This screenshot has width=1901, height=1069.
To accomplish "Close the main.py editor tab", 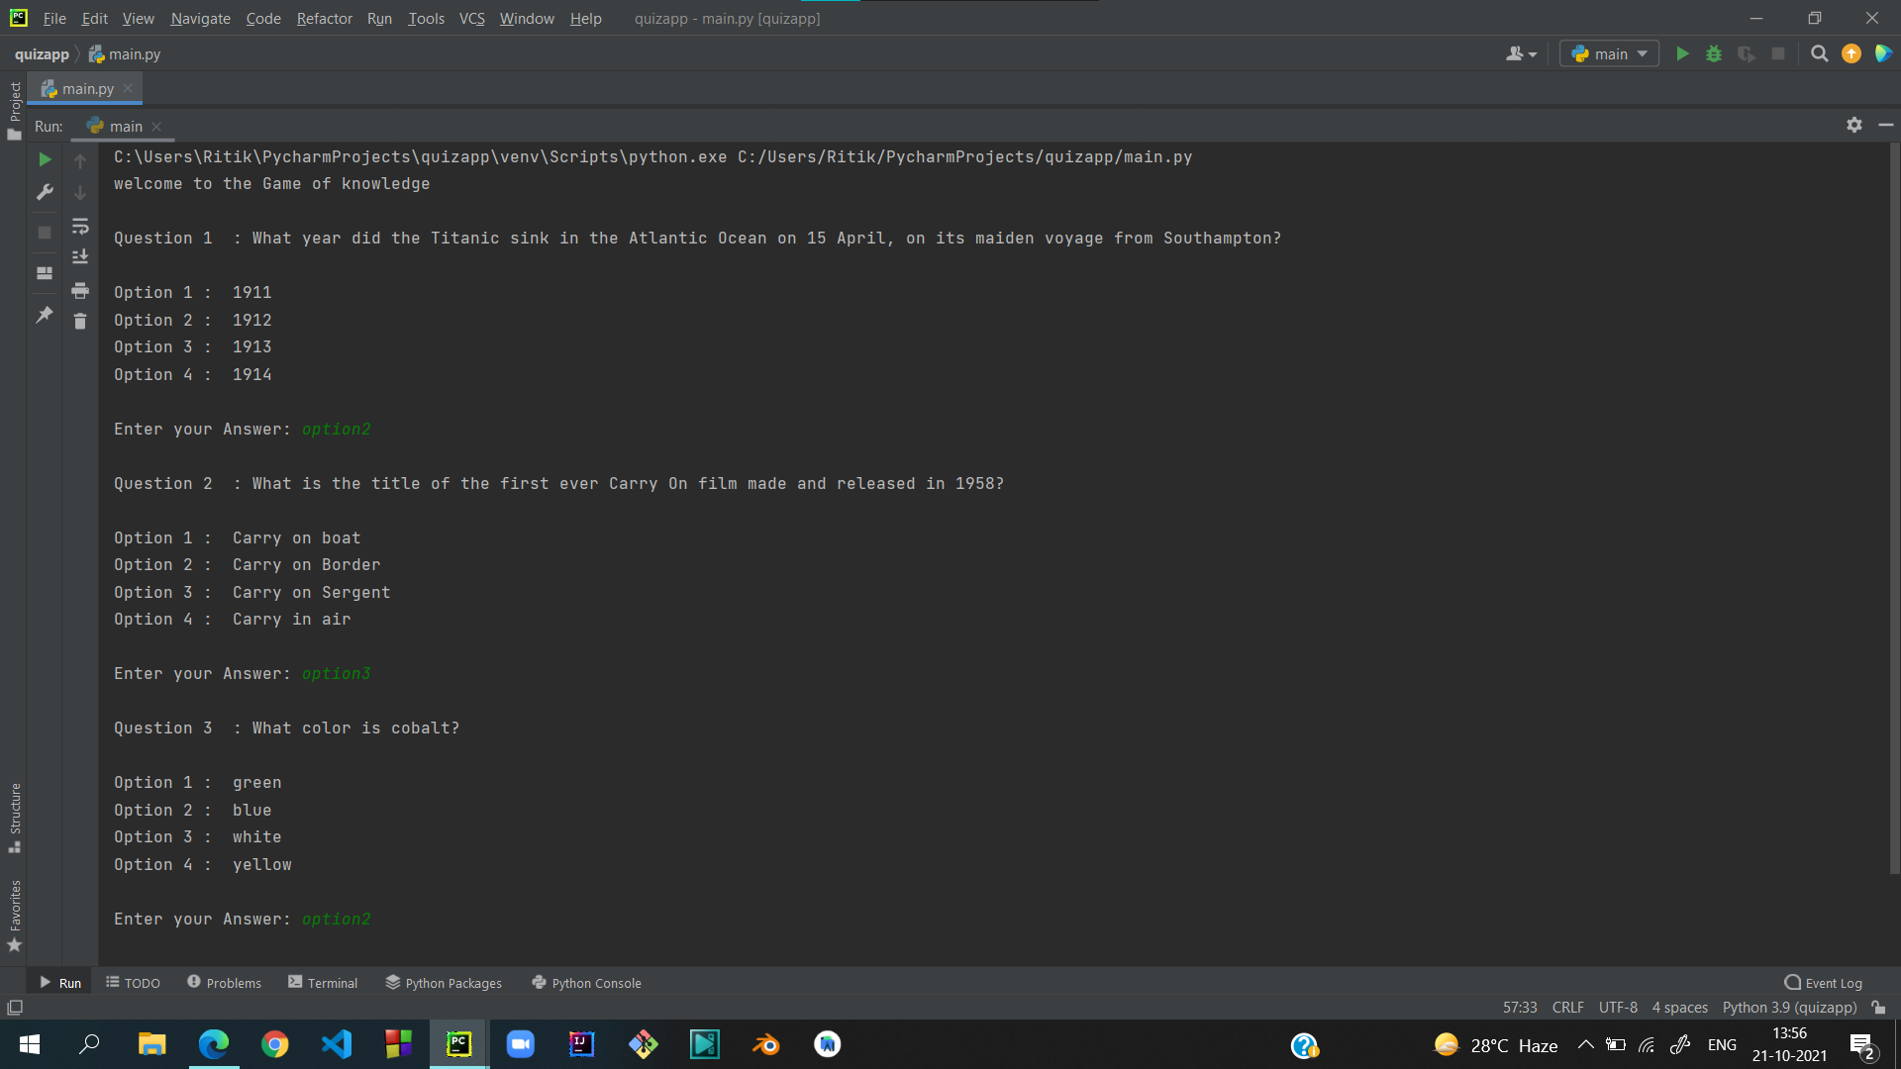I will pos(129,89).
